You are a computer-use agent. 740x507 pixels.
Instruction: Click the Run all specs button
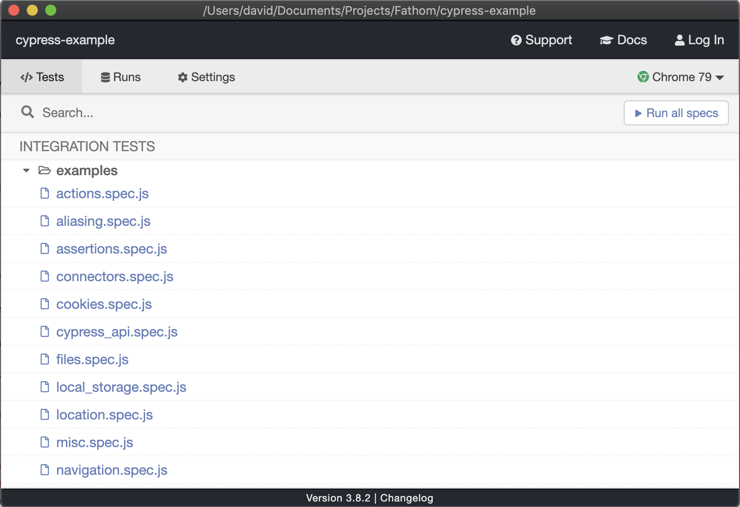[x=676, y=113]
